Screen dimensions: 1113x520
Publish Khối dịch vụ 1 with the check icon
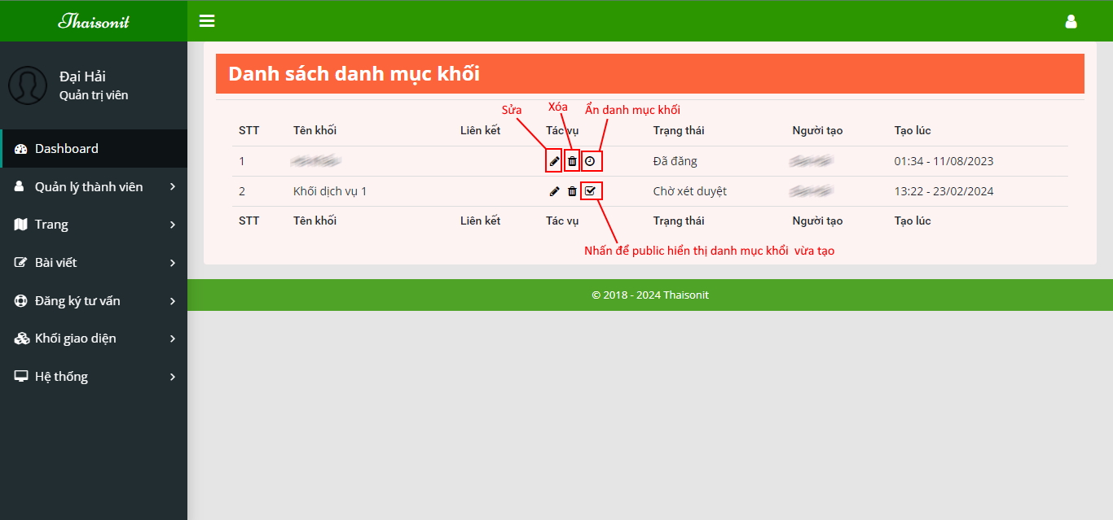pos(591,191)
